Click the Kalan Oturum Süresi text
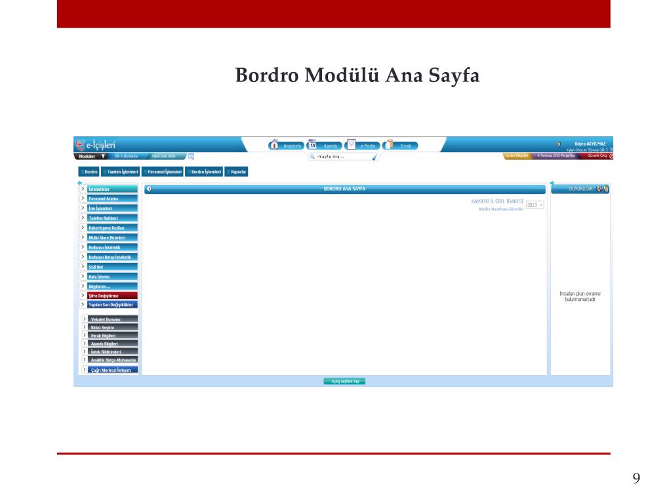This screenshot has height=503, width=671. [x=590, y=150]
